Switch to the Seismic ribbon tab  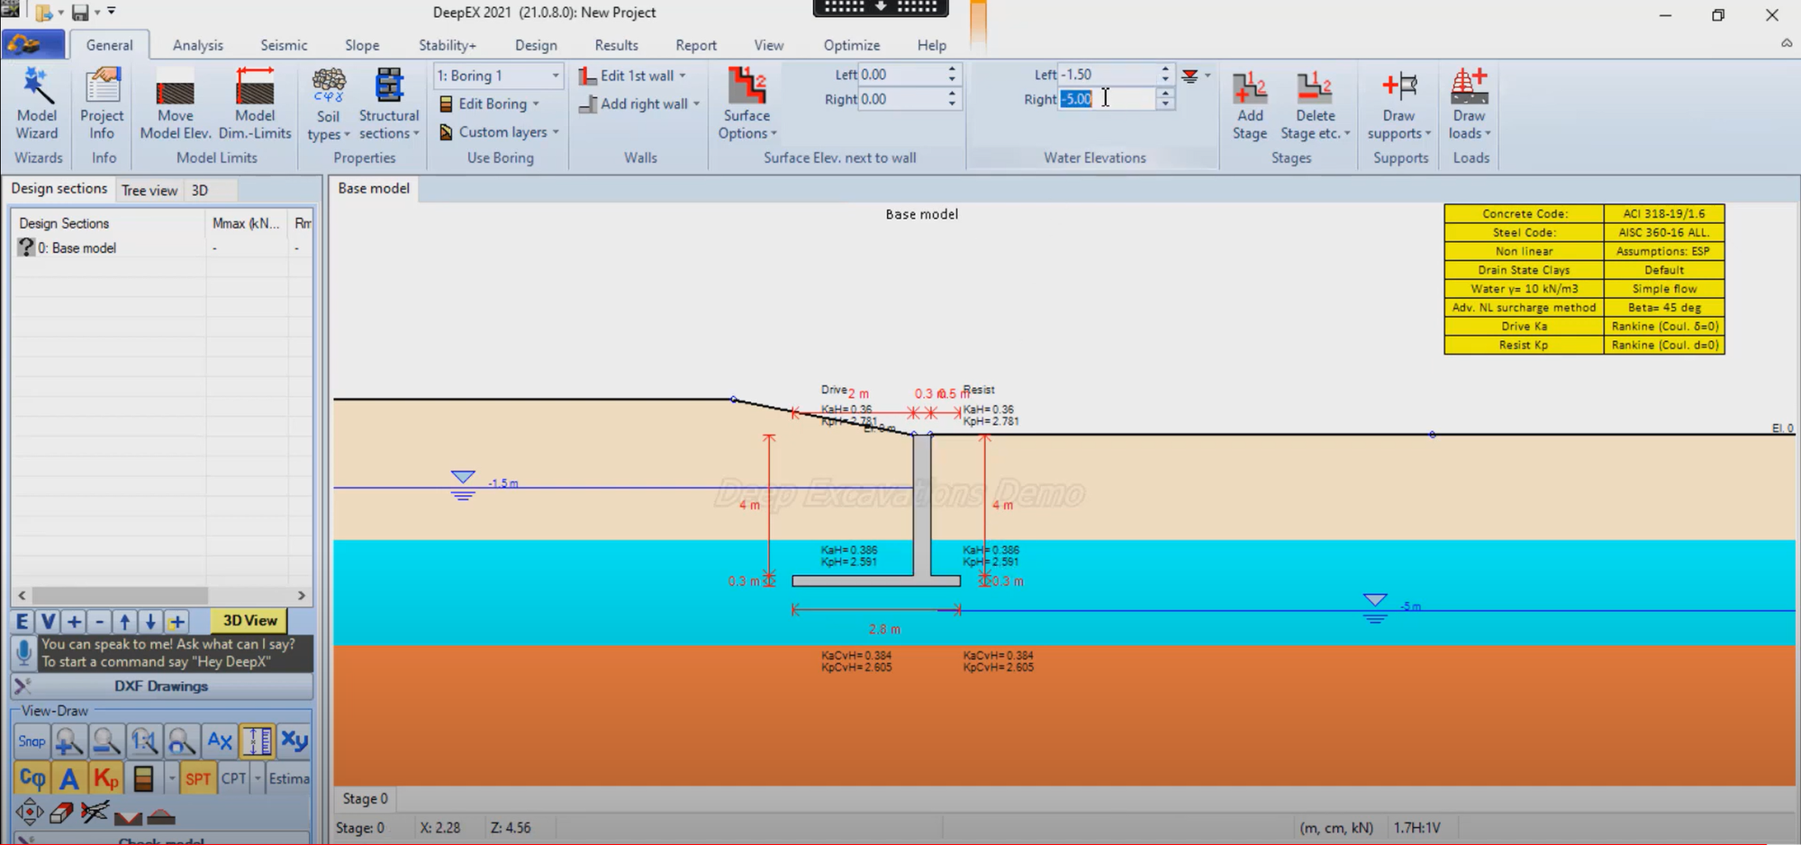284,45
